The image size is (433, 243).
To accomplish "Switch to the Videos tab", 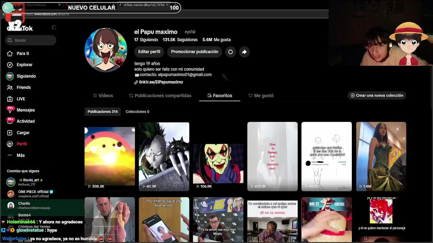I will 103,96.
